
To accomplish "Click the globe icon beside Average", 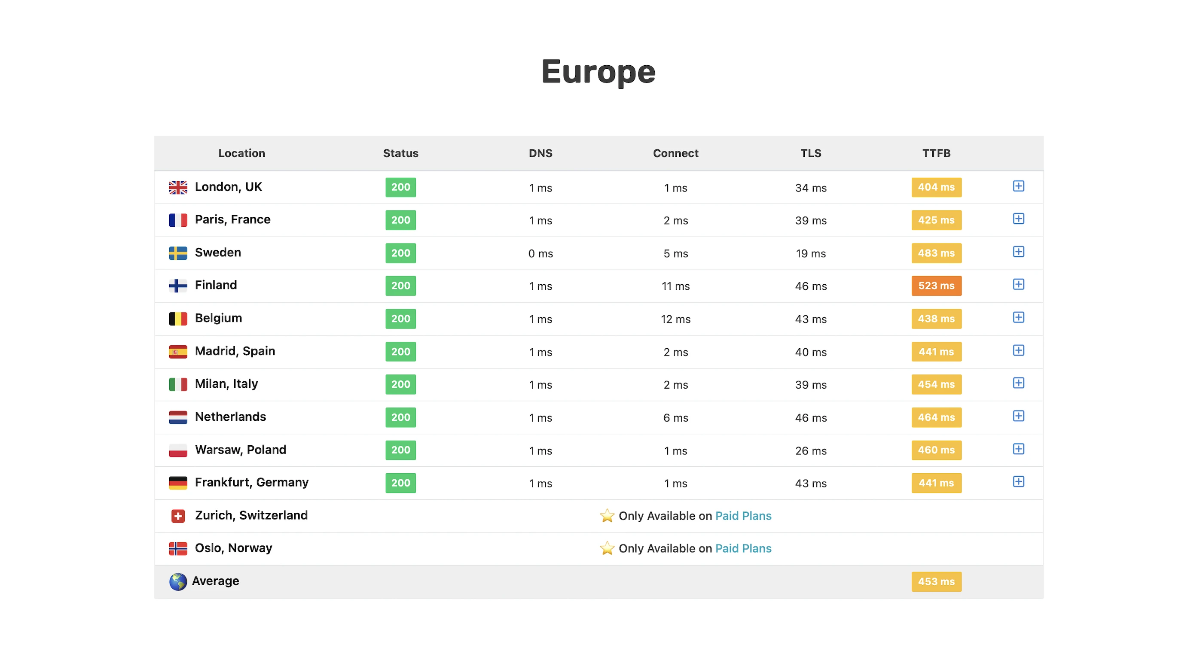I will (x=178, y=581).
